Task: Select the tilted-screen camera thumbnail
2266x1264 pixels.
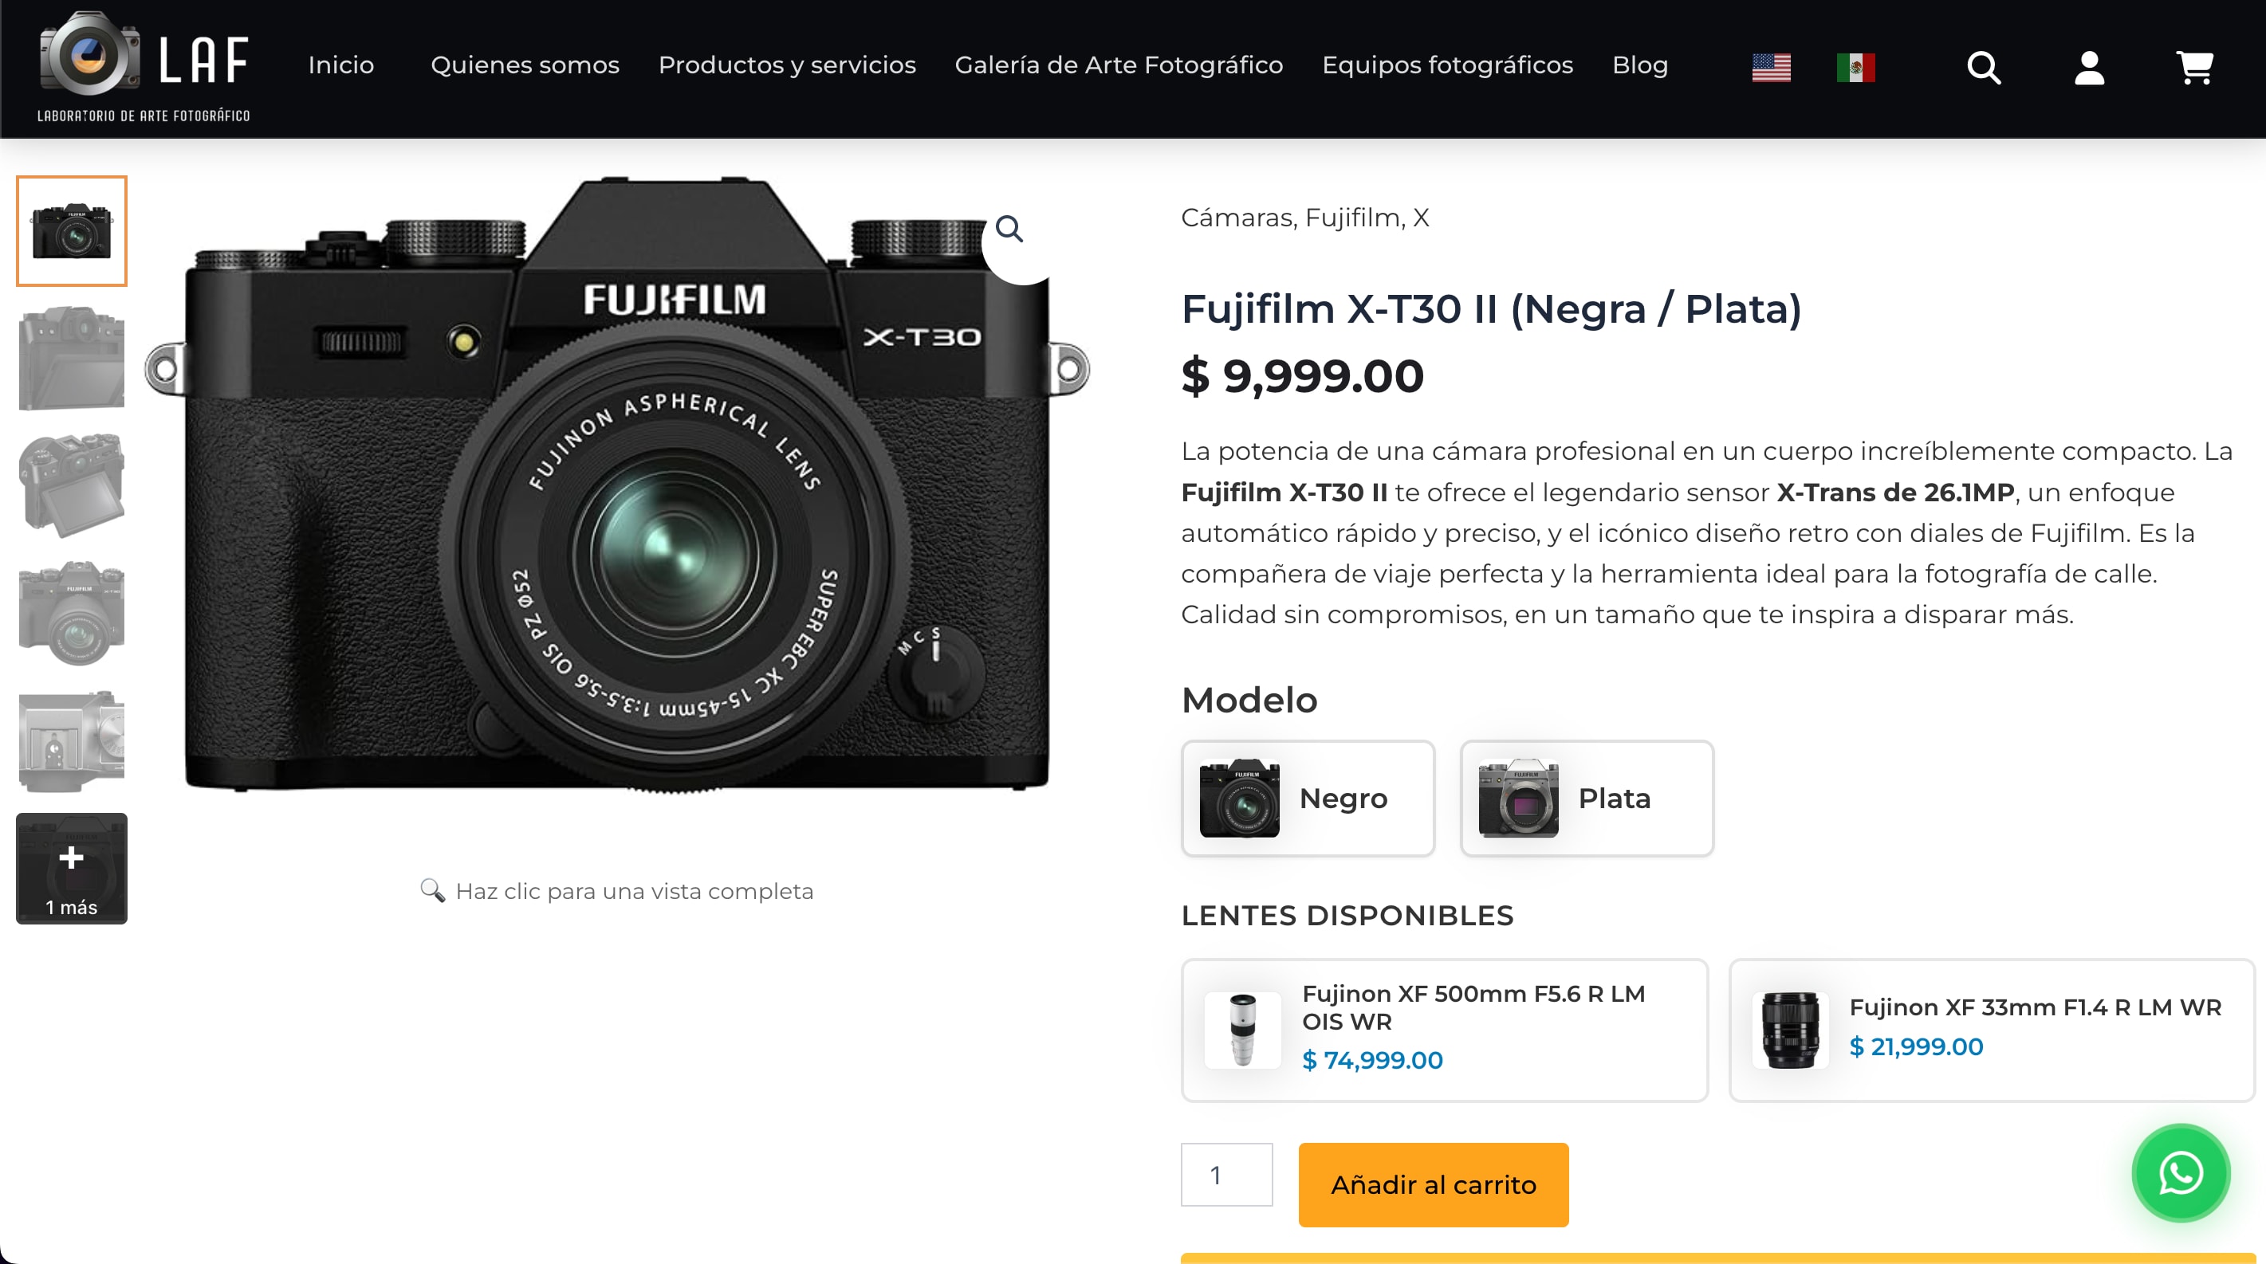Action: point(71,485)
